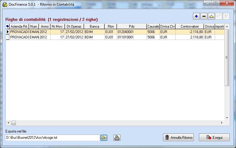The height and width of the screenshot is (148, 236).
Task: Click the vertical scrollbar thumb
Action: (x=227, y=57)
